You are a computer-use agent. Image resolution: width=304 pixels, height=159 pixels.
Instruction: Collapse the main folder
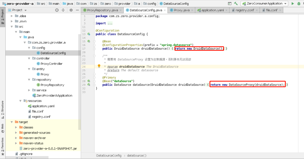point(16,32)
